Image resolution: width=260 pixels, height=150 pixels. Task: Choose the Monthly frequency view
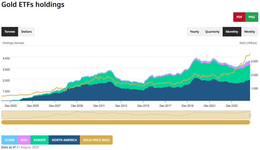pos(232,32)
